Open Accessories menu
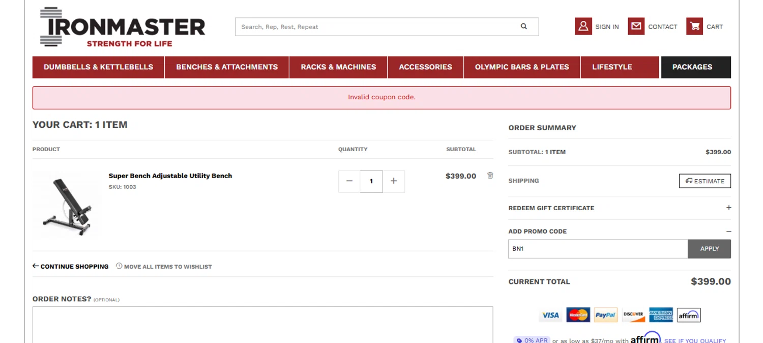The image size is (763, 343). 425,67
